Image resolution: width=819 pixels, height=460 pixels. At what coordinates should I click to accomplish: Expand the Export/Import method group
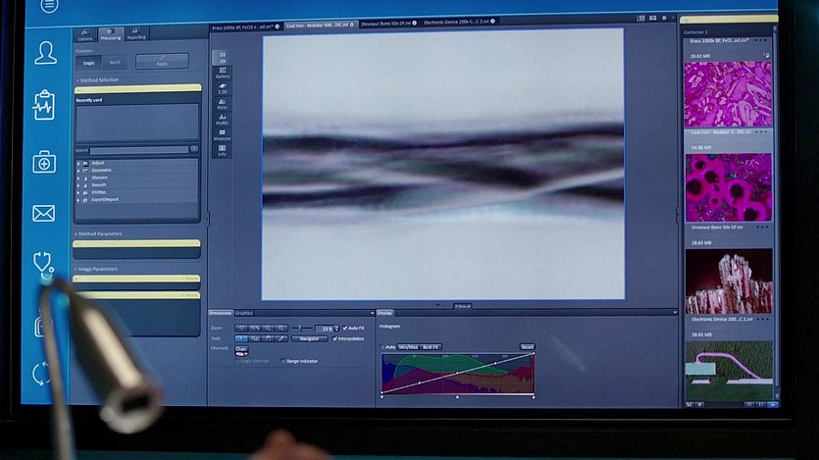[x=79, y=199]
